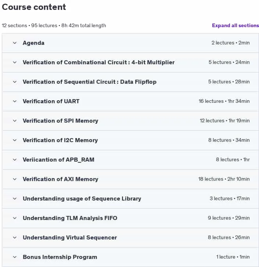The width and height of the screenshot is (259, 267).
Task: Expand Verification of I2C Memory chevron
Action: click(15, 140)
